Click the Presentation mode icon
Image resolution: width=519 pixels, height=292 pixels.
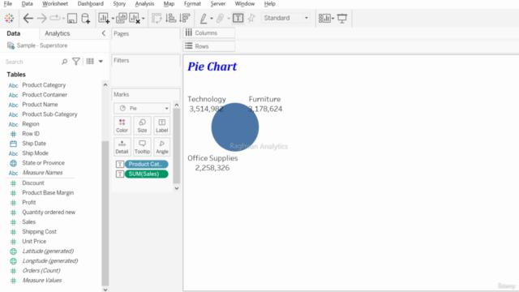pos(342,18)
